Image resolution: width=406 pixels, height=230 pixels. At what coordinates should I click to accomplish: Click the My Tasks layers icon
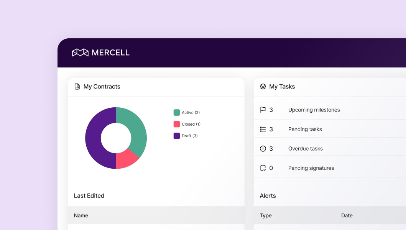click(x=263, y=87)
